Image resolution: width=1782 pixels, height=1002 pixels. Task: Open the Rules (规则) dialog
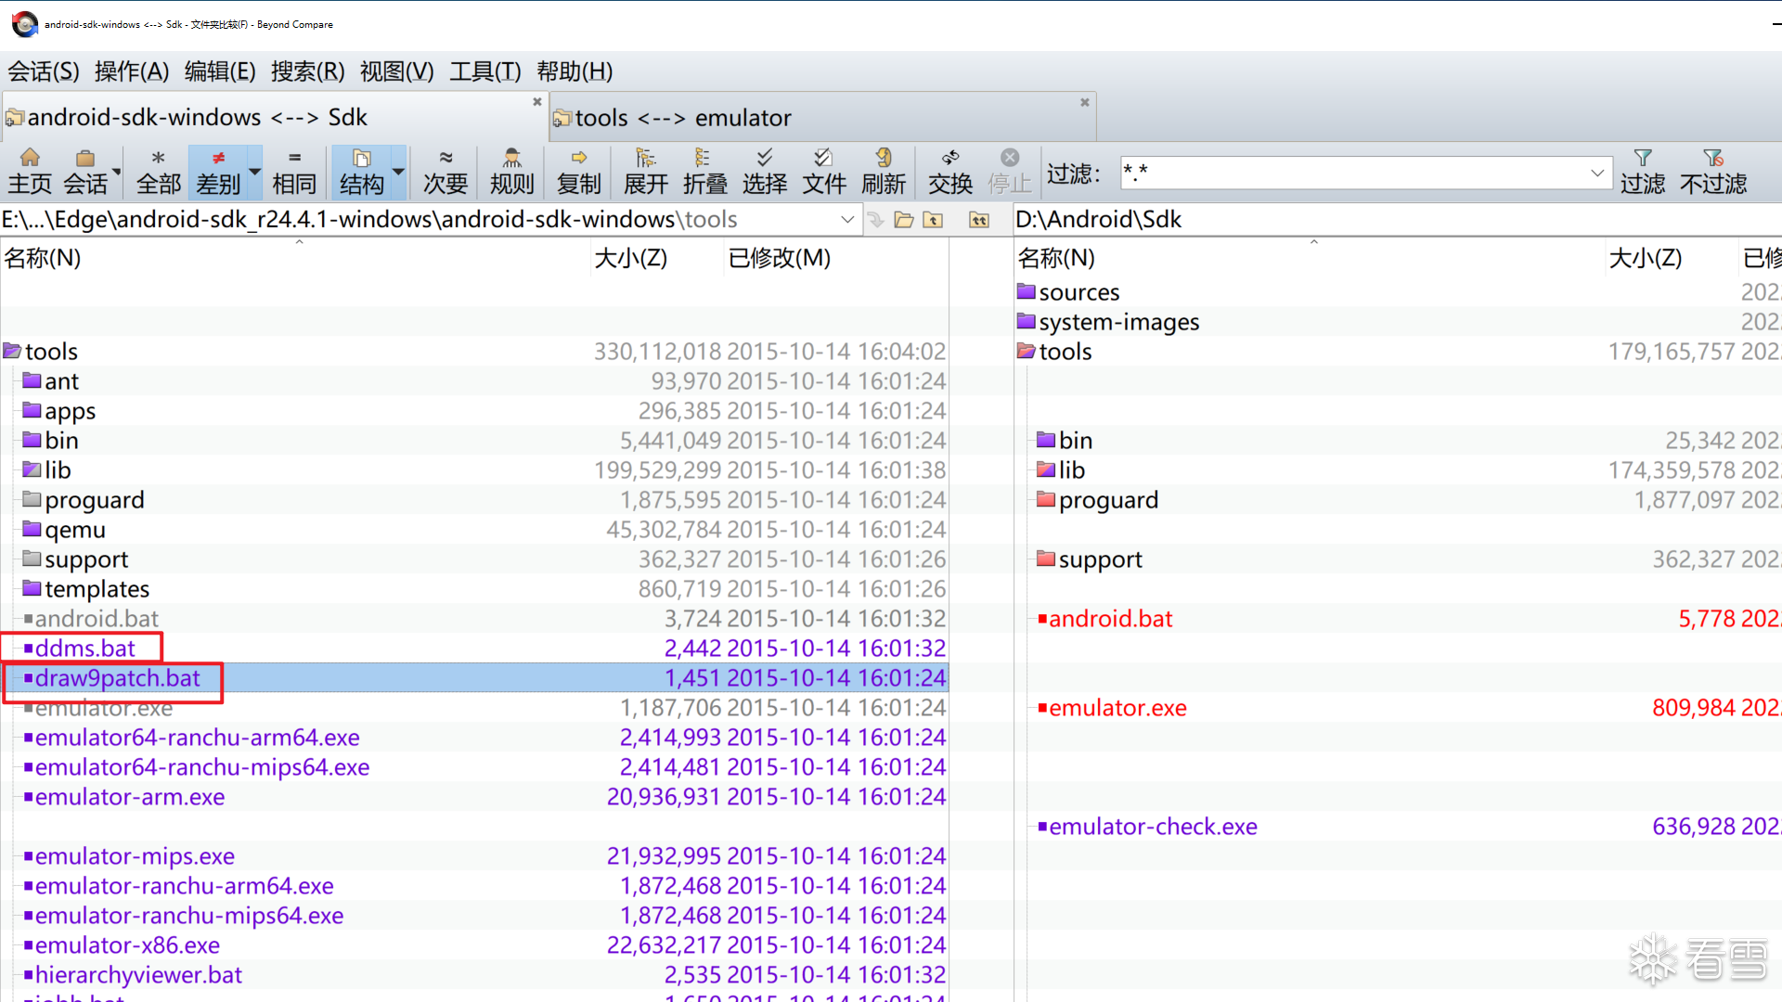coord(512,172)
